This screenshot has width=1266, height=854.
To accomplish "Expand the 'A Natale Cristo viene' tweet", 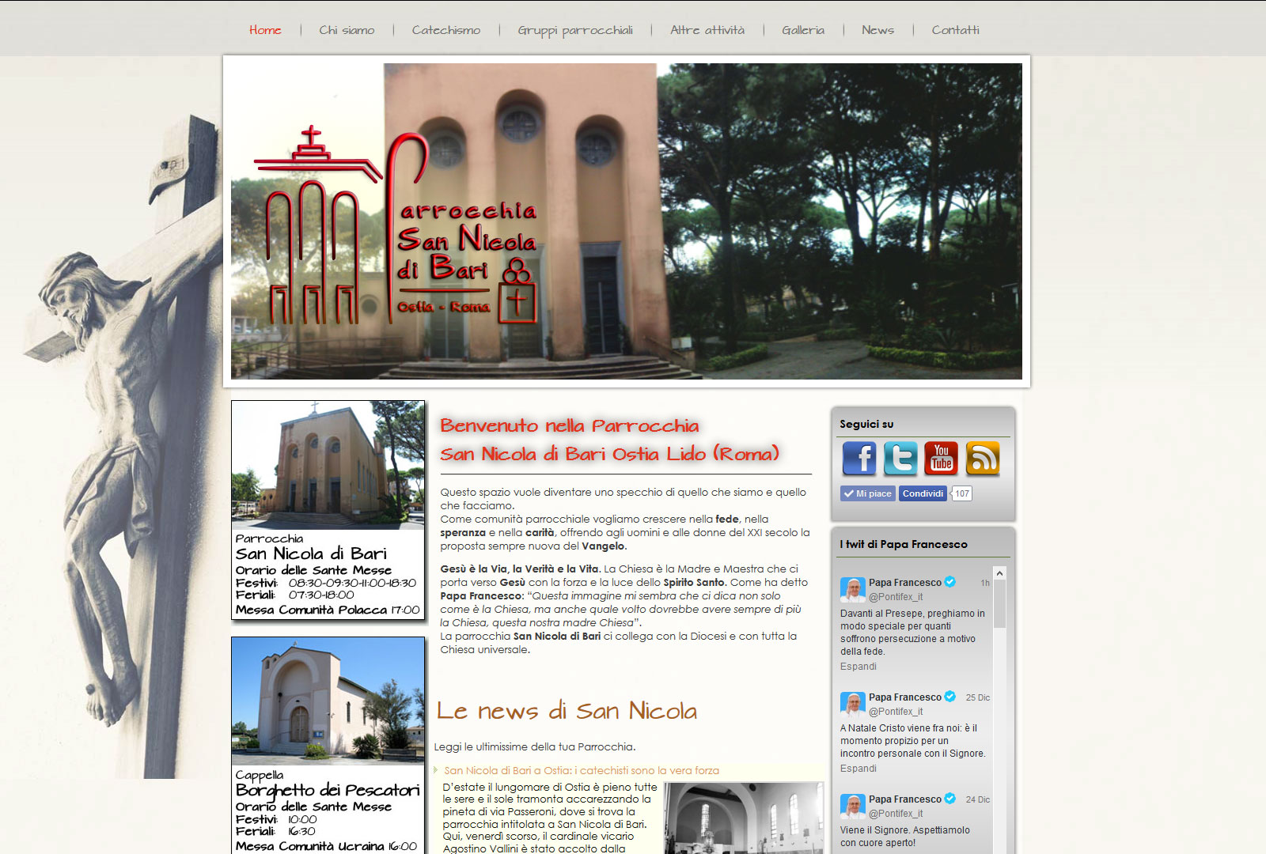I will click(859, 769).
